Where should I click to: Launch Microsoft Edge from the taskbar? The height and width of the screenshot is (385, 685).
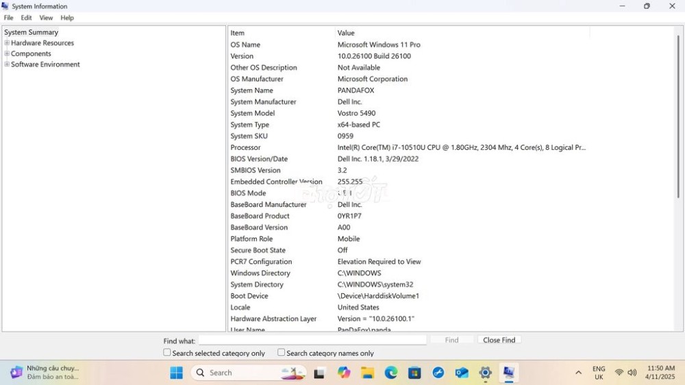pyautogui.click(x=391, y=373)
